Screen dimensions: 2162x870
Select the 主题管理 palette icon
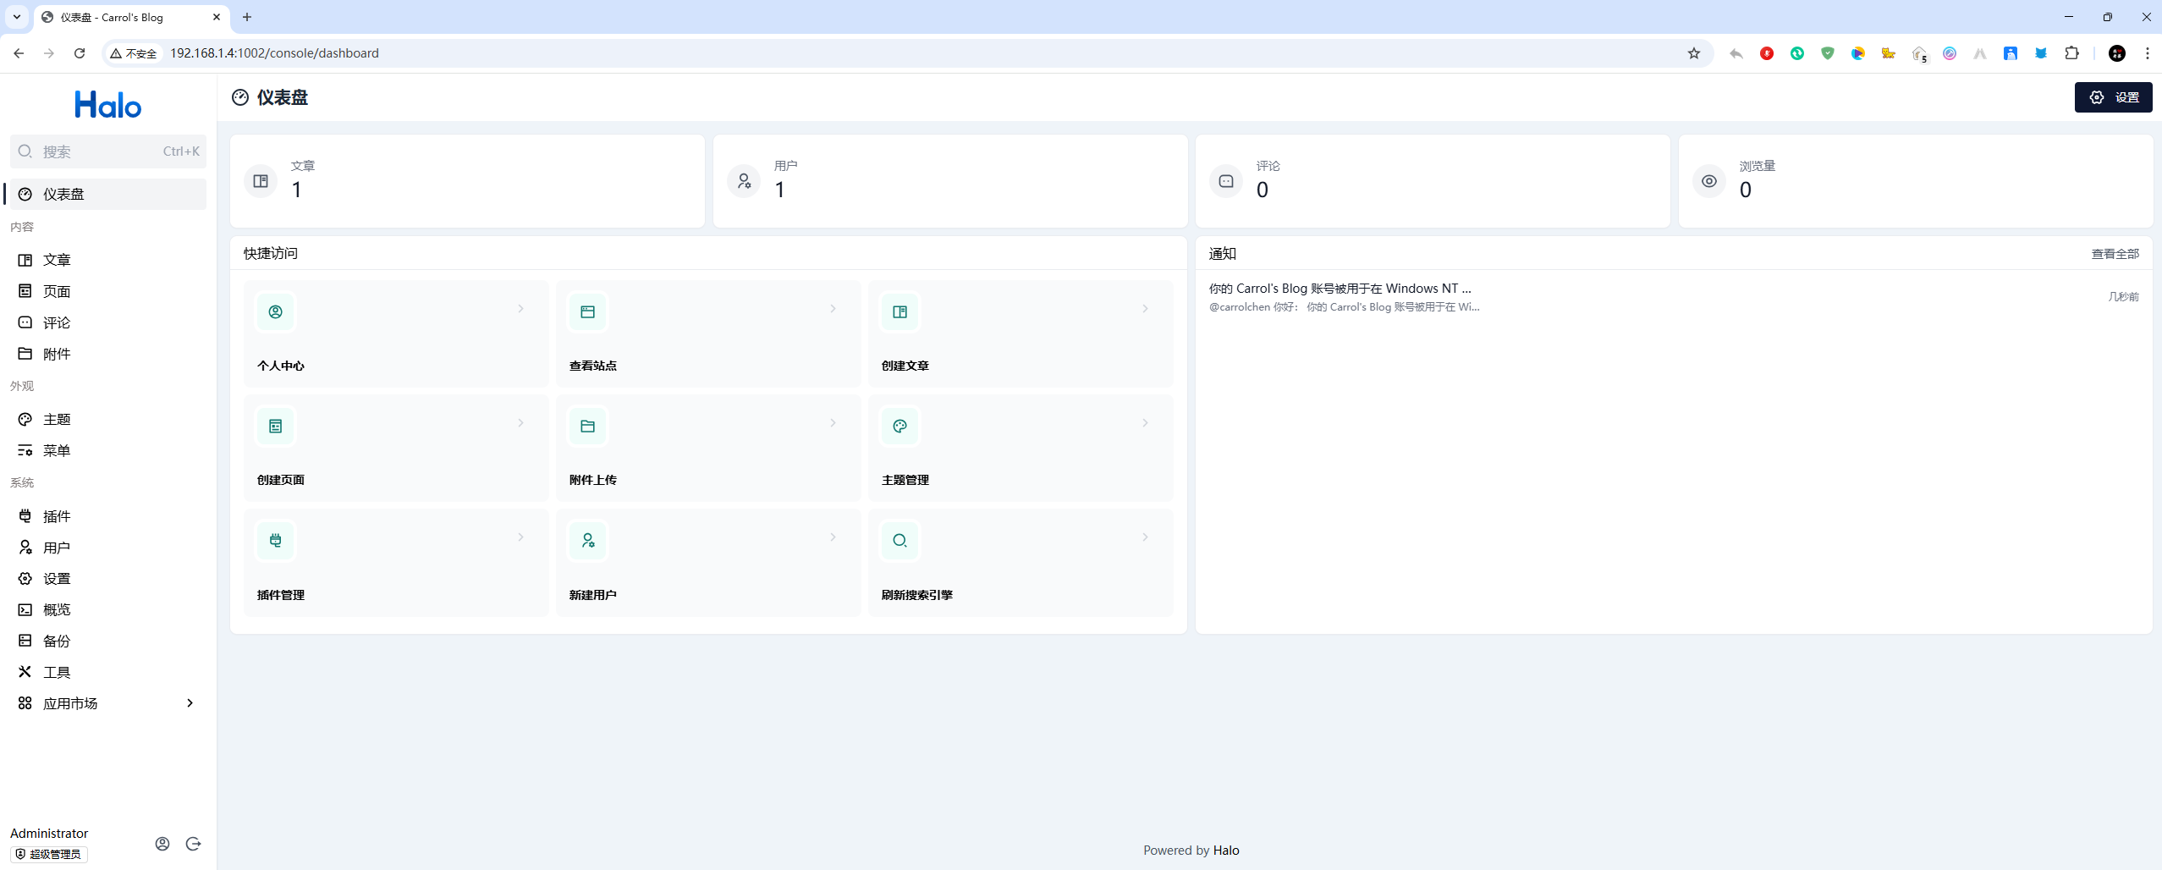(899, 427)
